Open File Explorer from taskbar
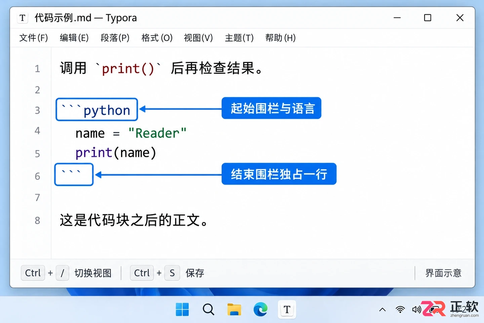484x323 pixels. pos(234,309)
